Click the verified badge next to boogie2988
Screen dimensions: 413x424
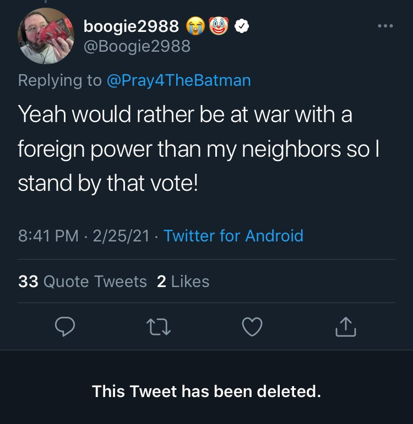(242, 26)
